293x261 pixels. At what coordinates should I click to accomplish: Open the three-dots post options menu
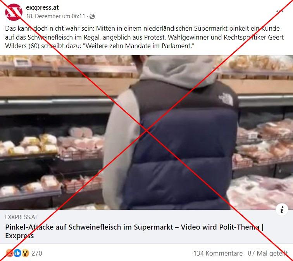(279, 11)
